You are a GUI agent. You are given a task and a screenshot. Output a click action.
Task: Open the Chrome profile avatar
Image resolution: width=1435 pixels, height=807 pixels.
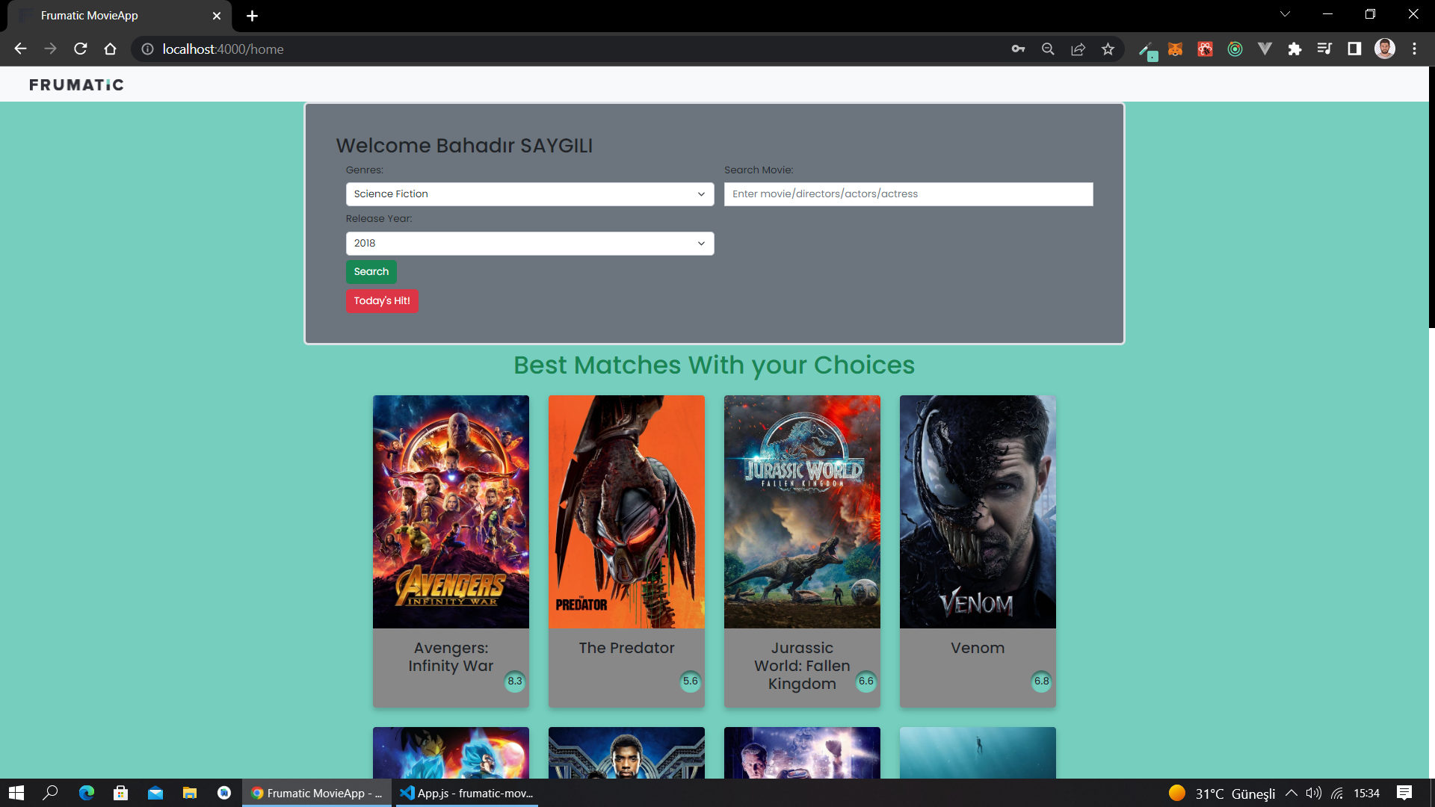pos(1384,49)
